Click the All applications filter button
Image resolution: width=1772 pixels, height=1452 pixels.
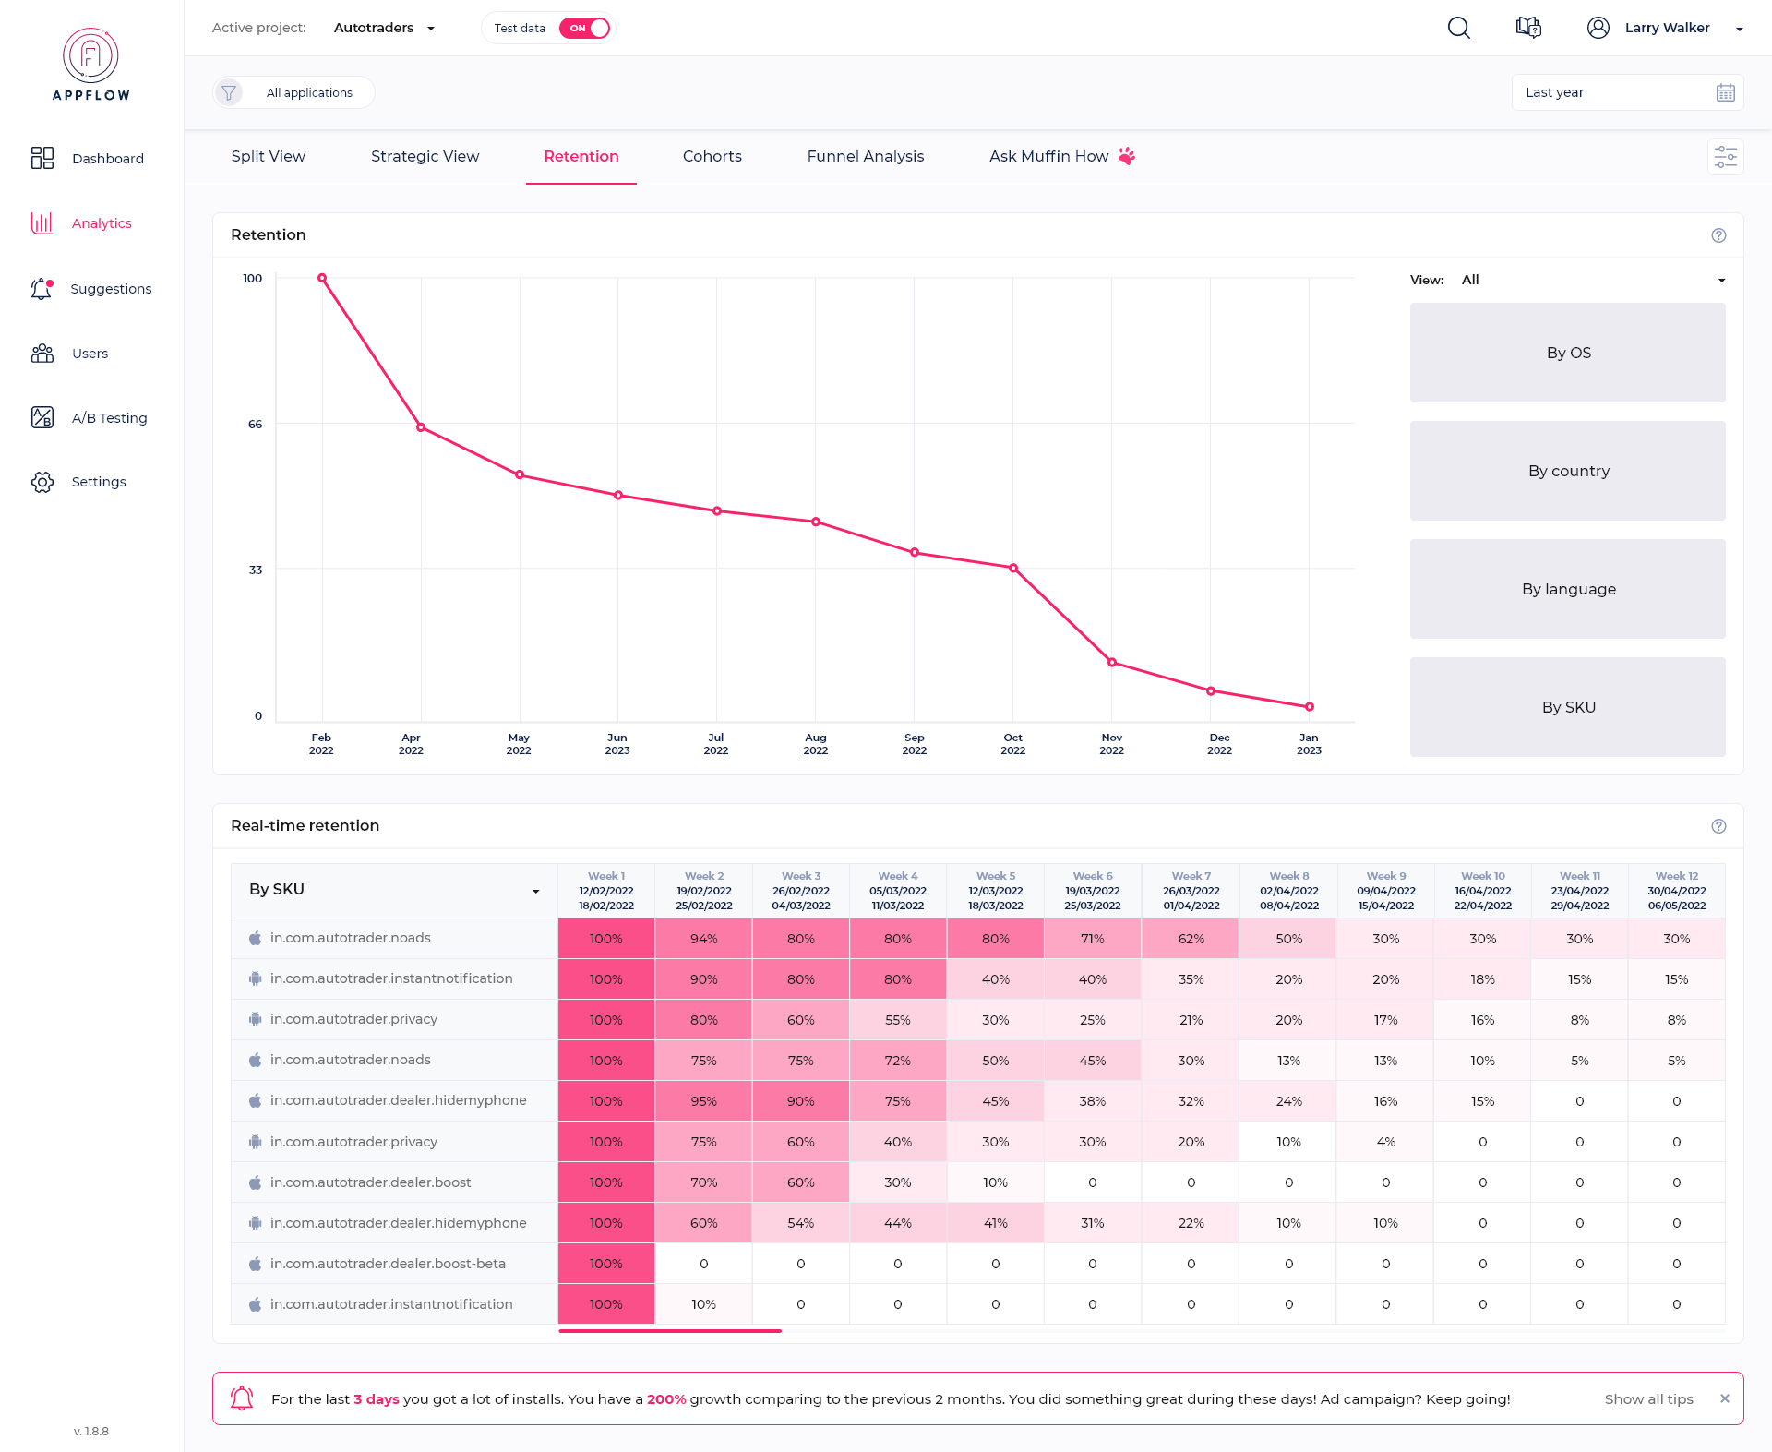pos(309,92)
